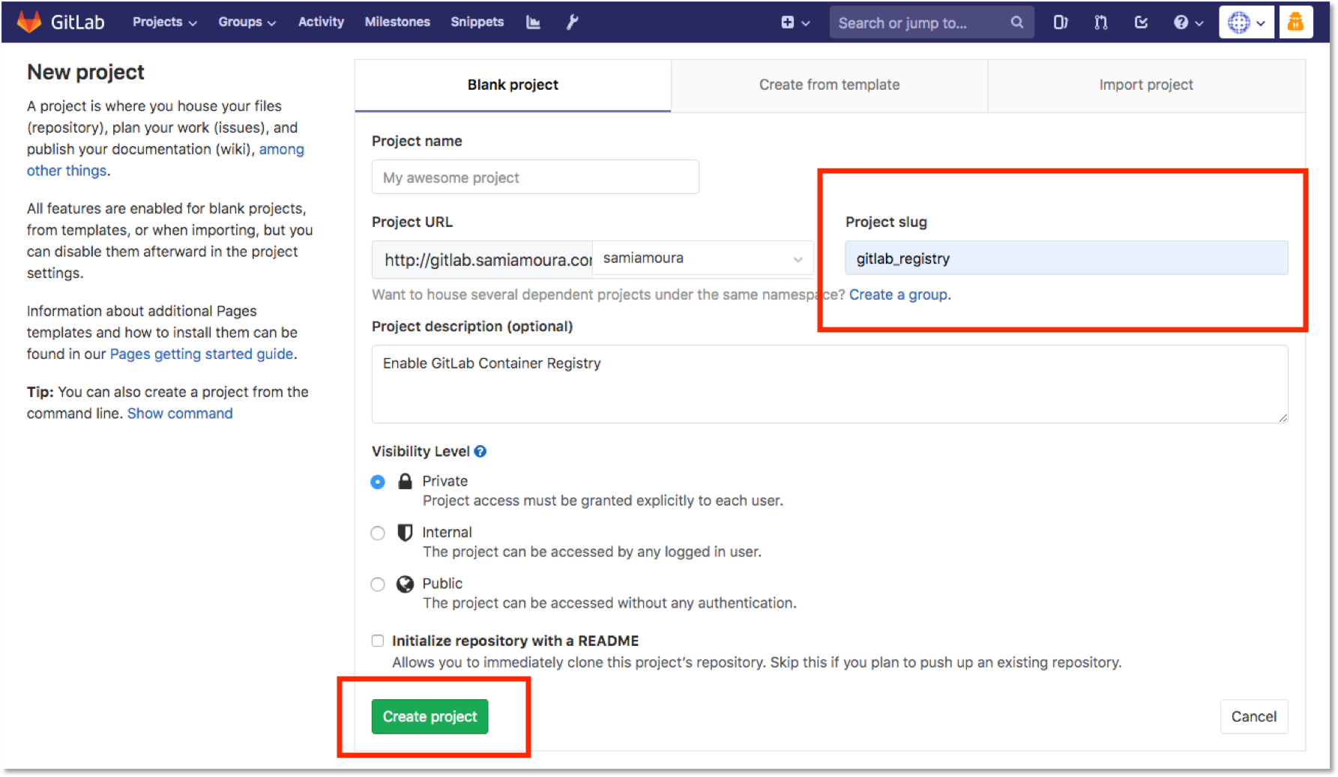This screenshot has height=777, width=1338.
Task: Open the Create a group link
Action: point(899,294)
